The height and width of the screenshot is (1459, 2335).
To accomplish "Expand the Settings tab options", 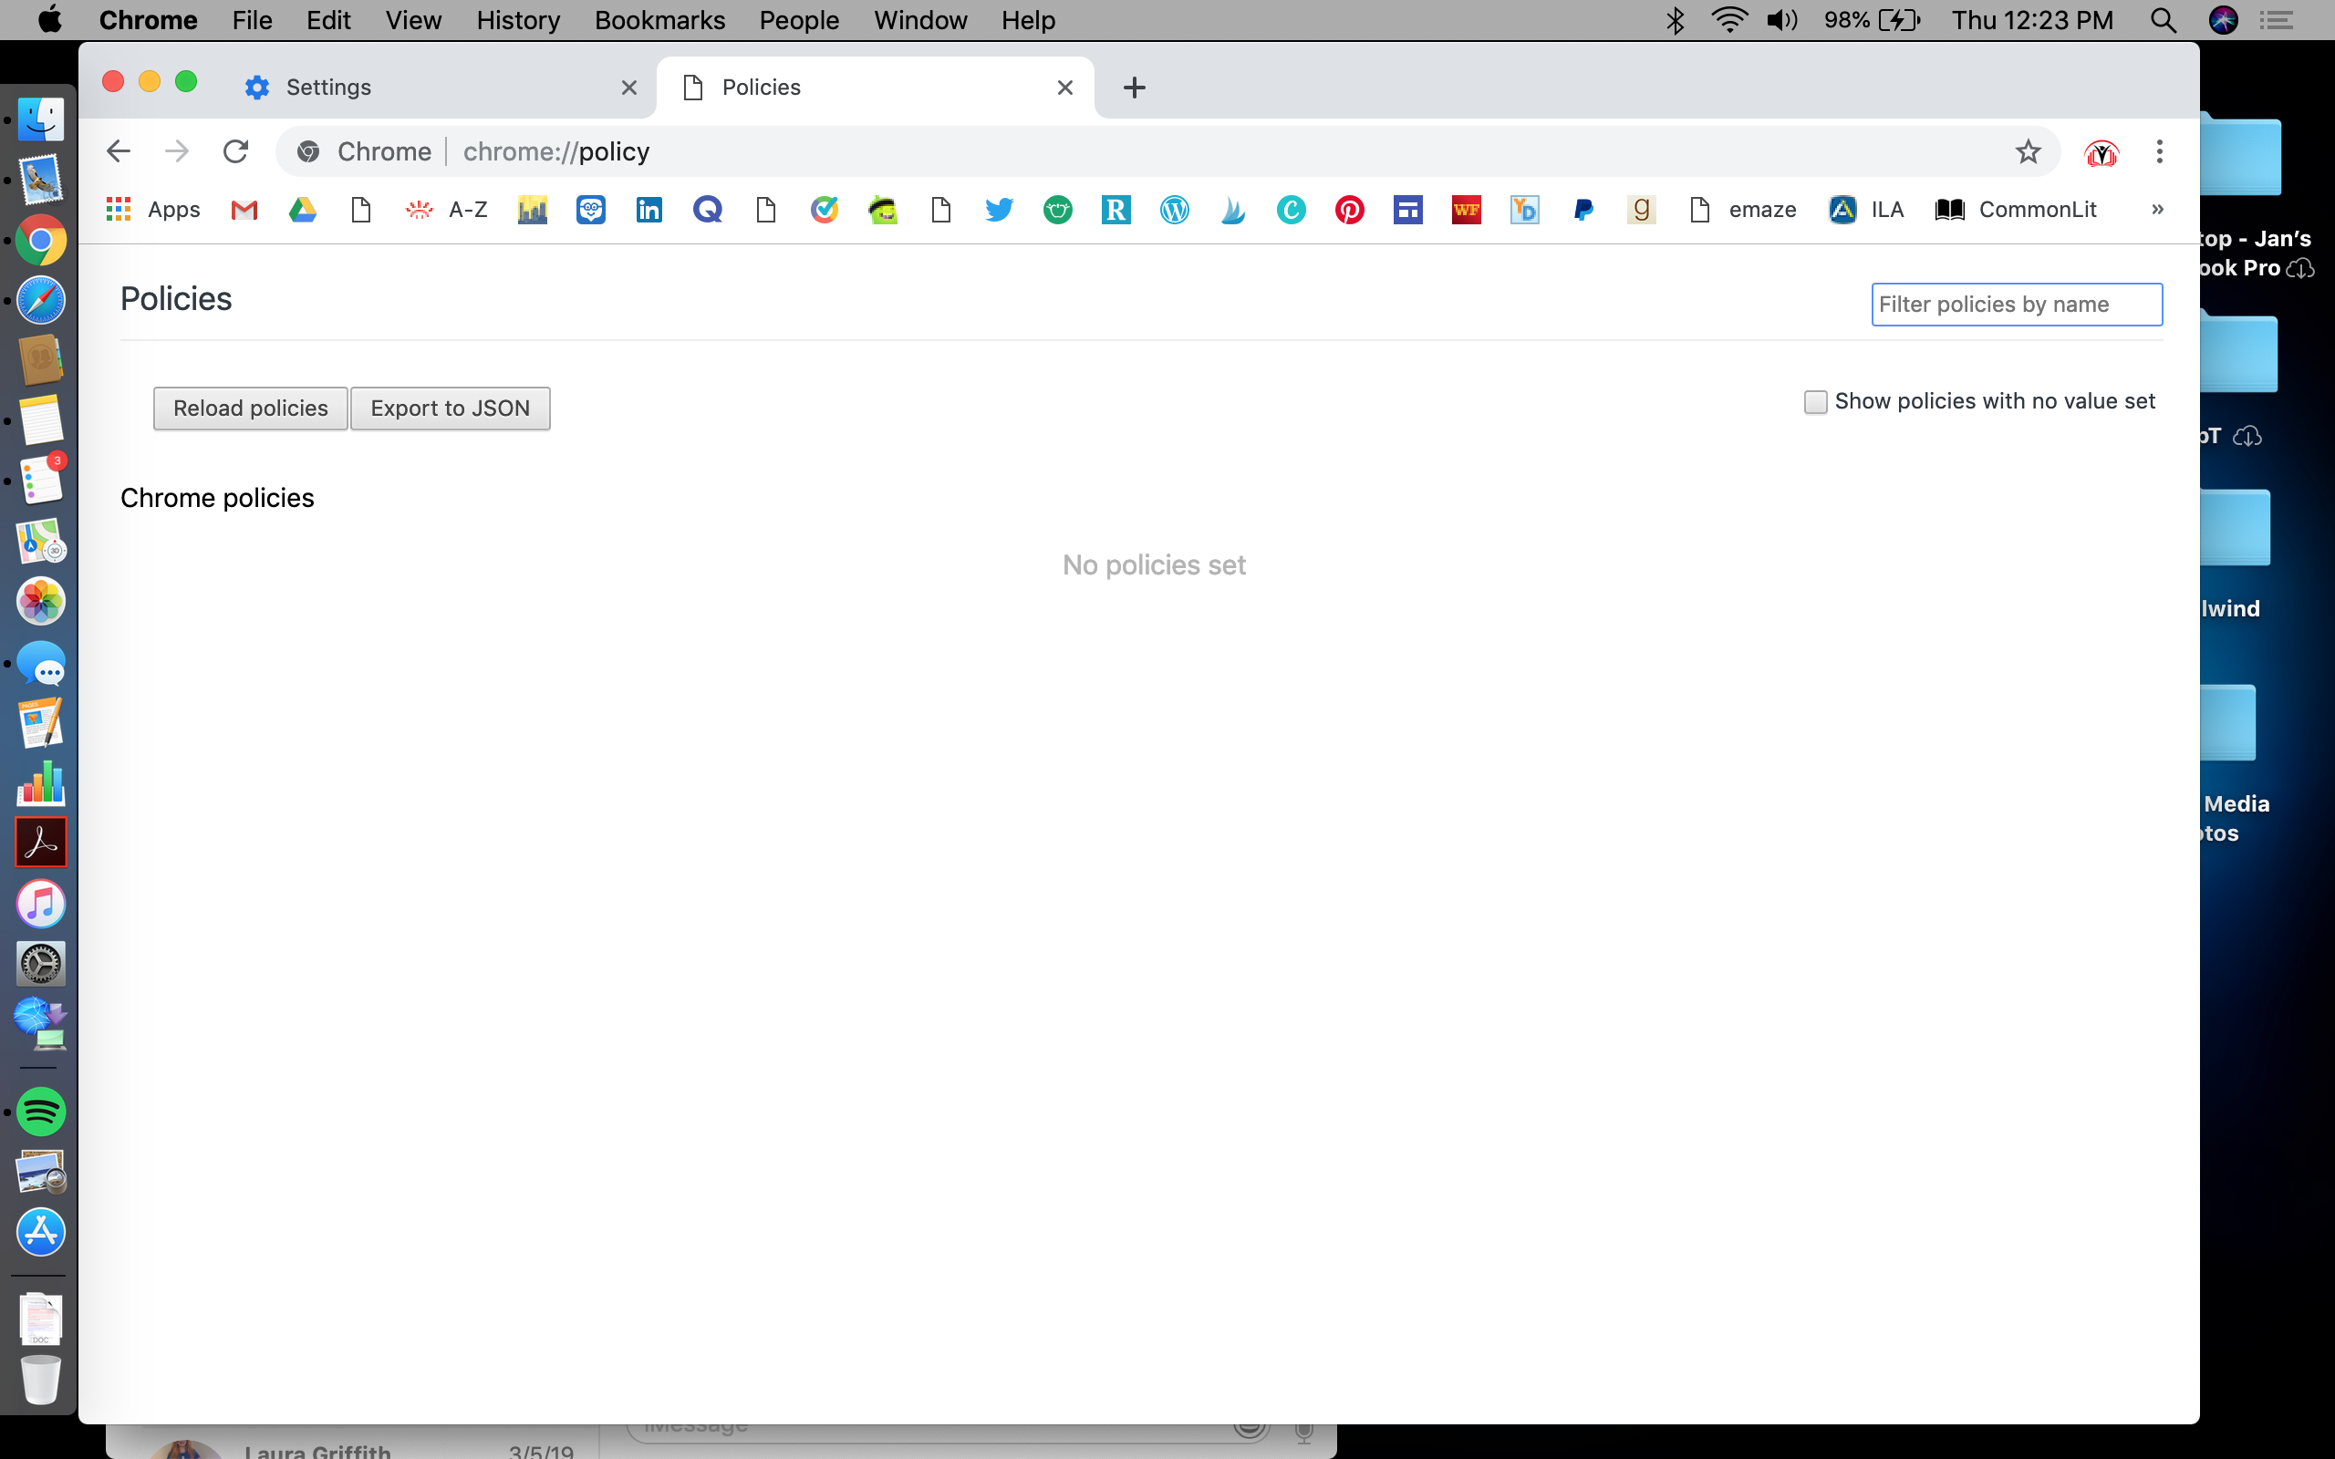I will coord(327,86).
